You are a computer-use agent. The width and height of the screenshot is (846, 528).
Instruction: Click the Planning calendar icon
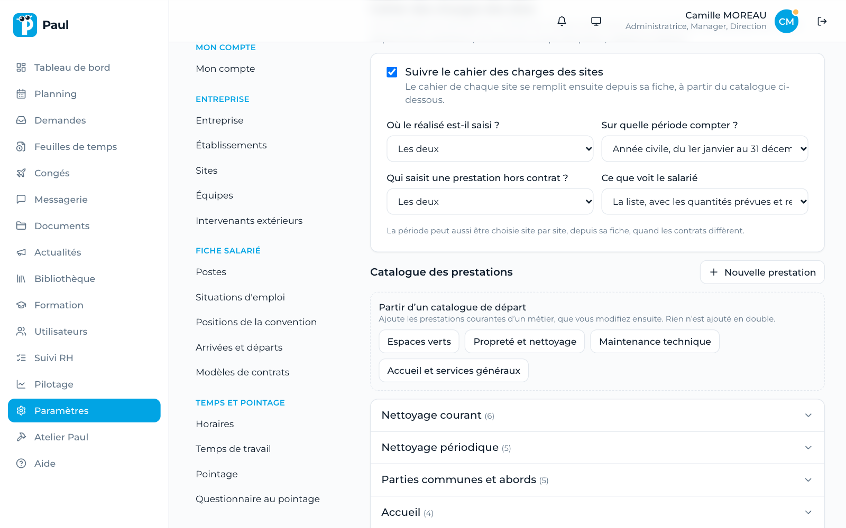pyautogui.click(x=21, y=94)
